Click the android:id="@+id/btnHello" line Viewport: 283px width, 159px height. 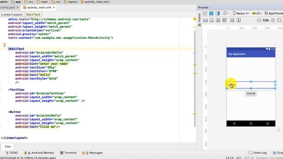coord(38,116)
